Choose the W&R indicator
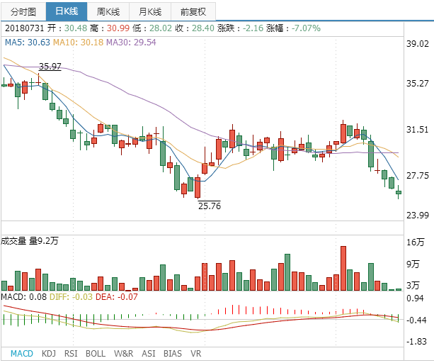434x363 pixels. tap(123, 354)
